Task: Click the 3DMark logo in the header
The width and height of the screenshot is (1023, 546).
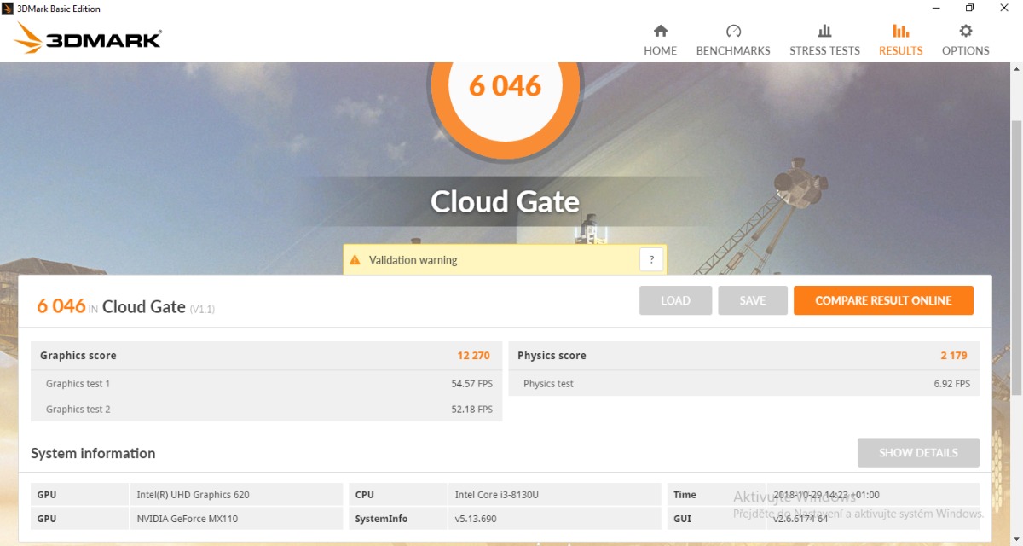Action: (89, 39)
